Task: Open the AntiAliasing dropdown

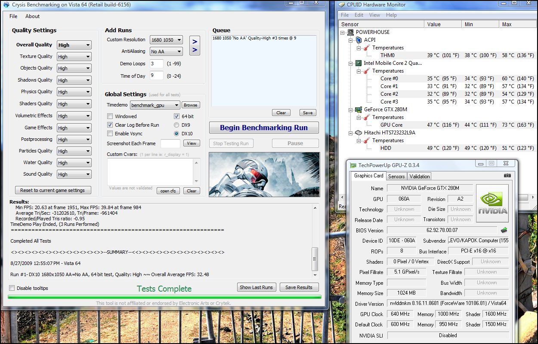Action: 166,52
